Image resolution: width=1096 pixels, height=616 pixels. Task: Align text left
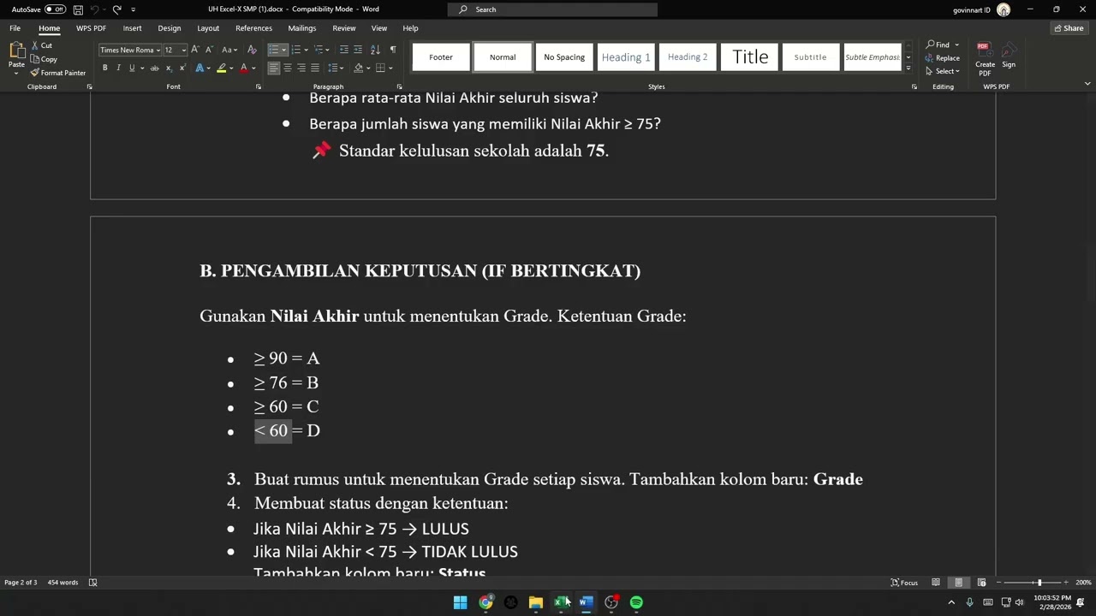274,68
